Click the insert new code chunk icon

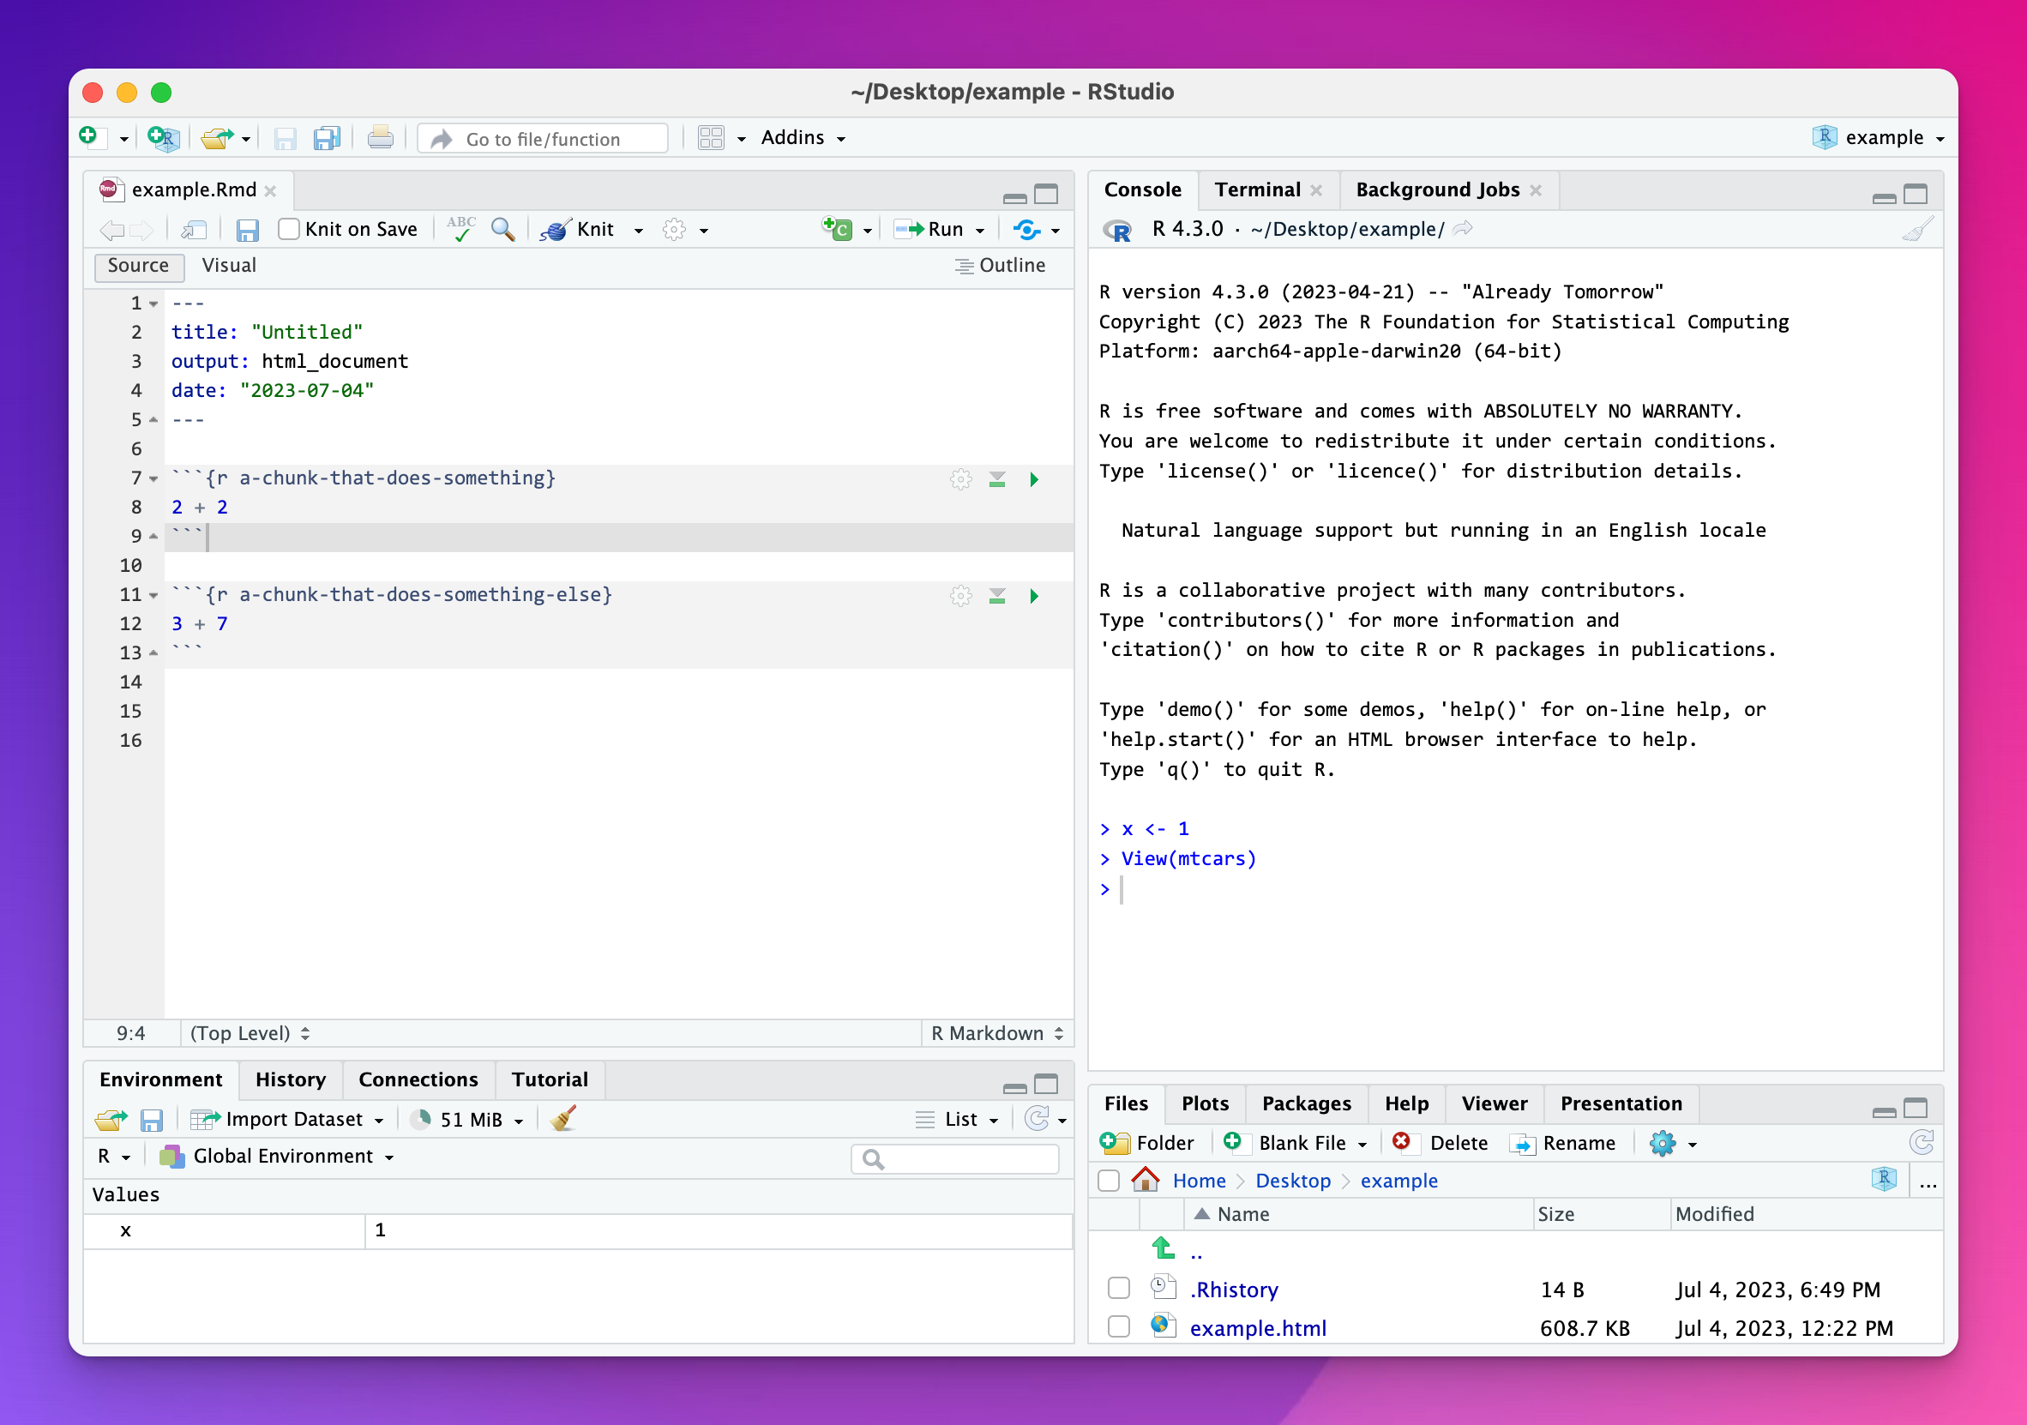[x=837, y=229]
